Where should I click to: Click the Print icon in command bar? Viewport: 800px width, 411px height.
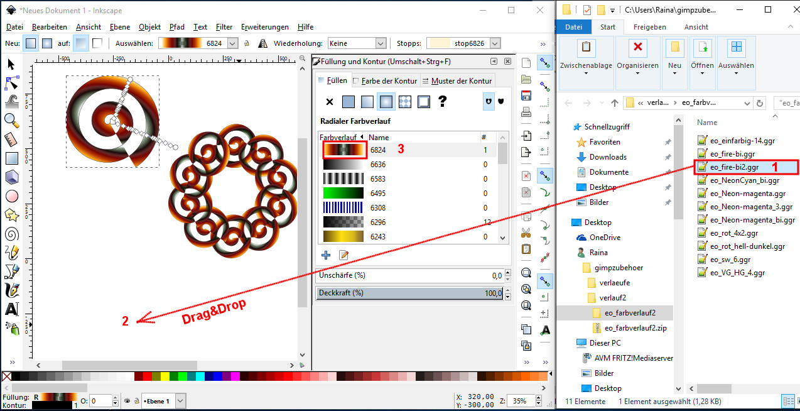tap(527, 112)
